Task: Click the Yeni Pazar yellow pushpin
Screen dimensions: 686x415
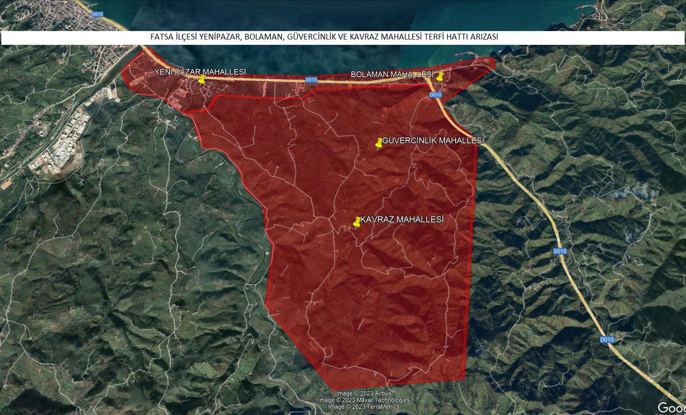Action: pyautogui.click(x=202, y=79)
